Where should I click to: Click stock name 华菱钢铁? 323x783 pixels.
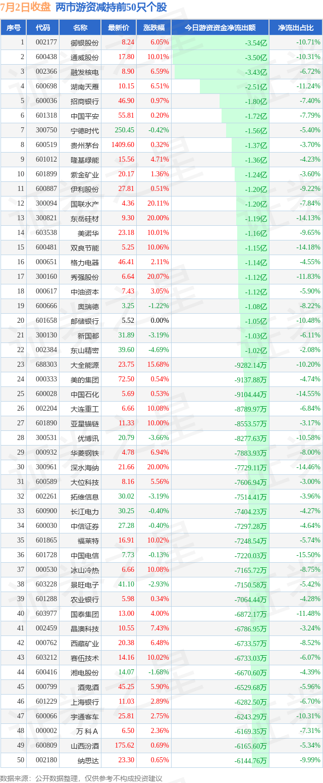pos(85,453)
